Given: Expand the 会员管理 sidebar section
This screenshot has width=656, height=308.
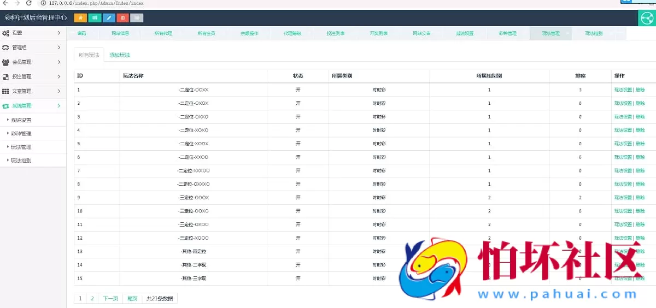Looking at the screenshot, I should pyautogui.click(x=33, y=62).
